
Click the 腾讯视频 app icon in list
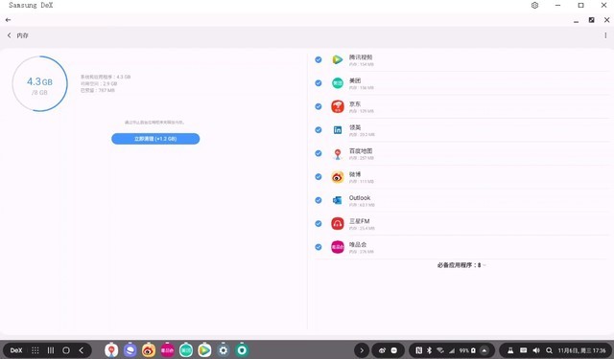coord(337,59)
